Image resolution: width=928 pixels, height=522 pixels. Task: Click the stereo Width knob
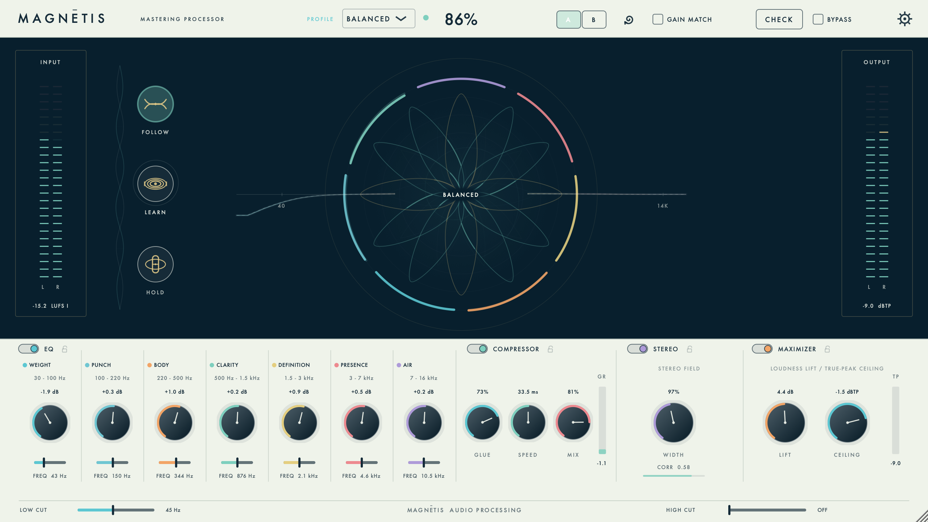click(x=674, y=422)
